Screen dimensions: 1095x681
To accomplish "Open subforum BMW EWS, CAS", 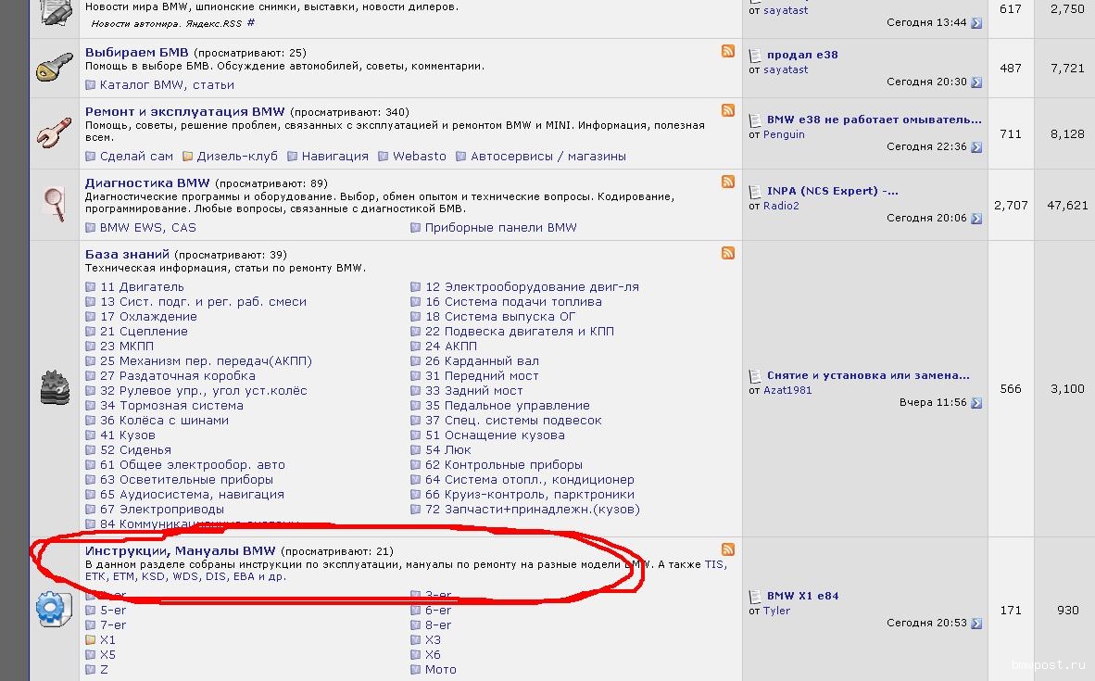I will coord(148,228).
